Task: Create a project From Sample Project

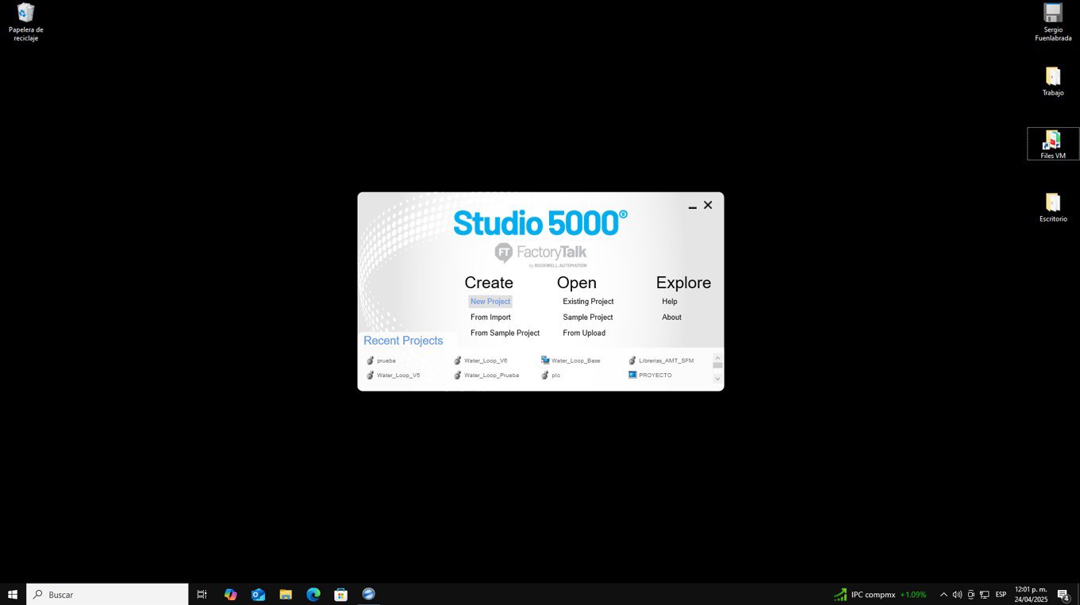Action: pyautogui.click(x=505, y=333)
